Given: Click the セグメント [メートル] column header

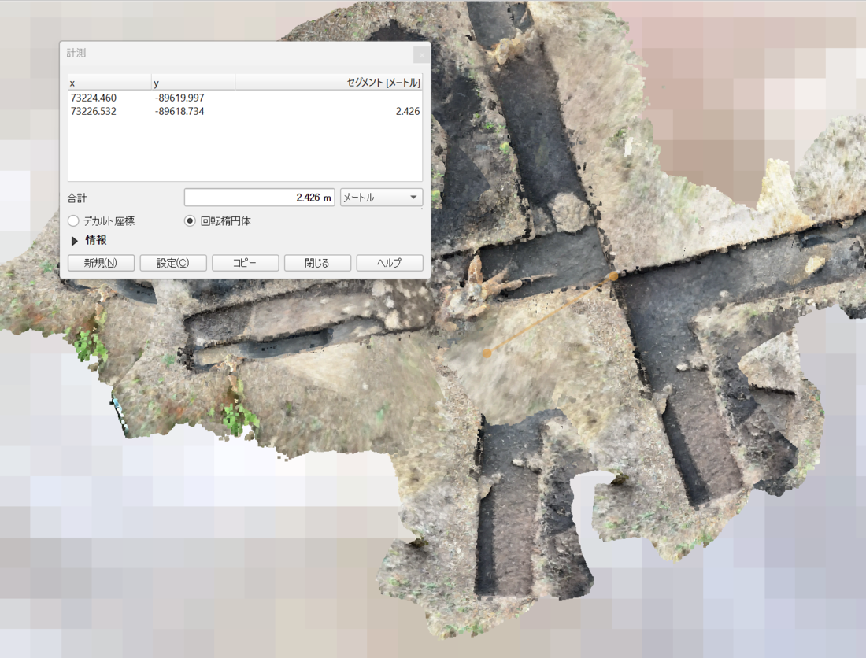Looking at the screenshot, I should click(x=329, y=83).
